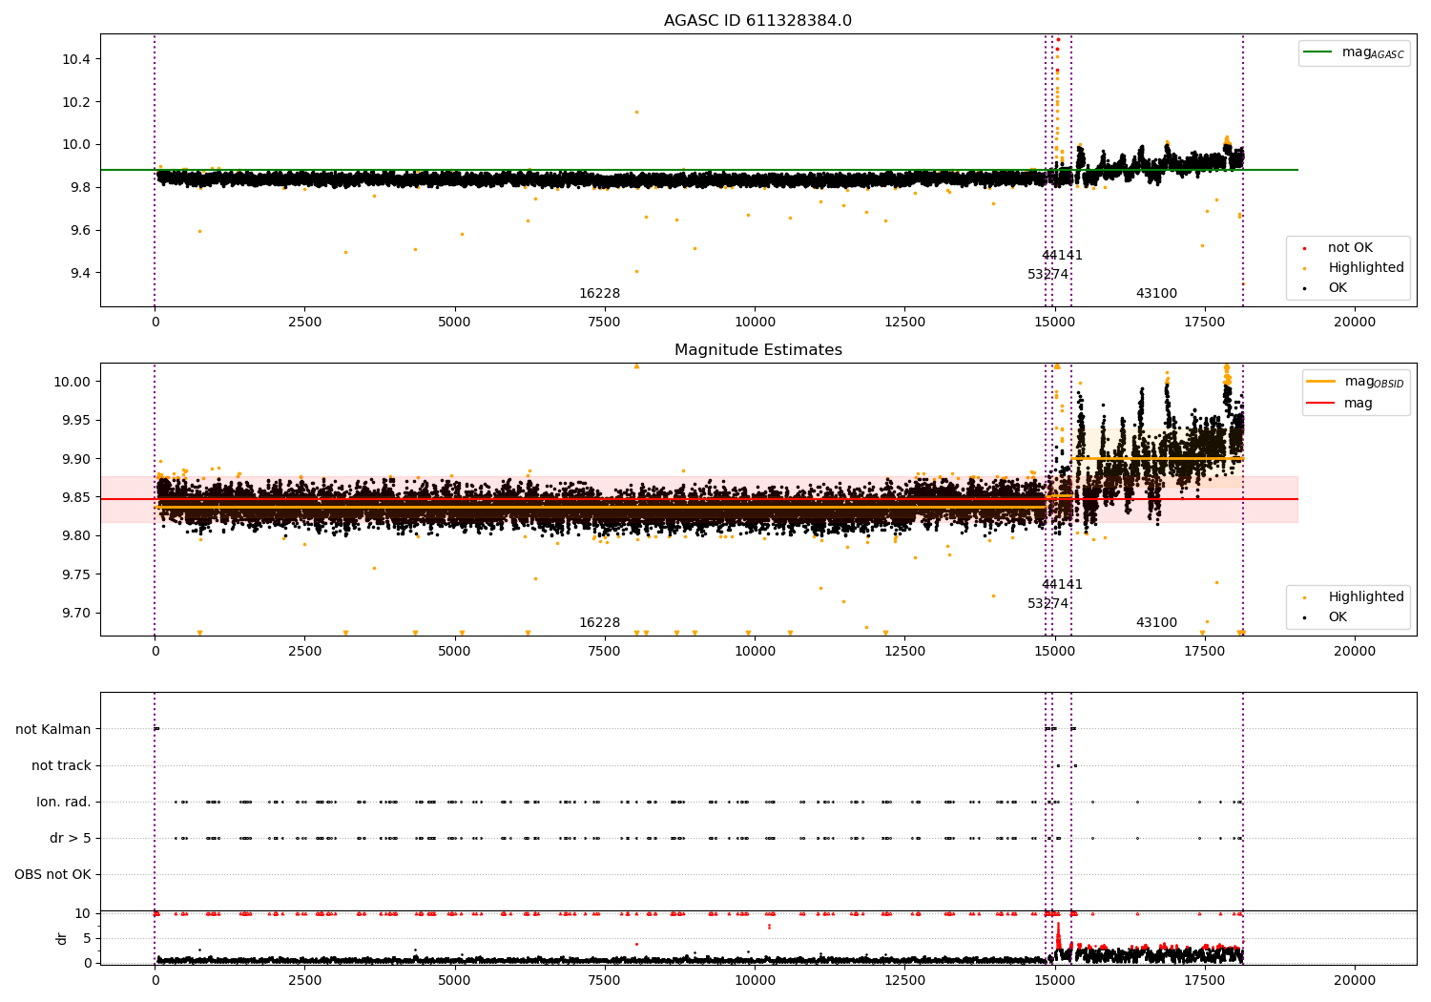
Task: Click obsid label 44141 in the top plot
Action: pos(1062,256)
